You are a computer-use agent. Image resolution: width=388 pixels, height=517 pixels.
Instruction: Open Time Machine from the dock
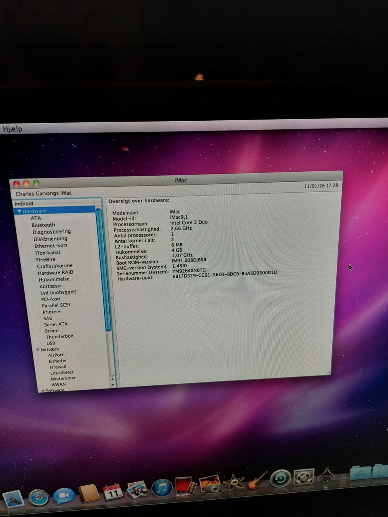click(280, 479)
